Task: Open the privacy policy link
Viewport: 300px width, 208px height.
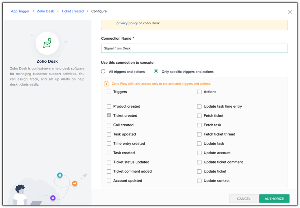Action: (x=127, y=23)
